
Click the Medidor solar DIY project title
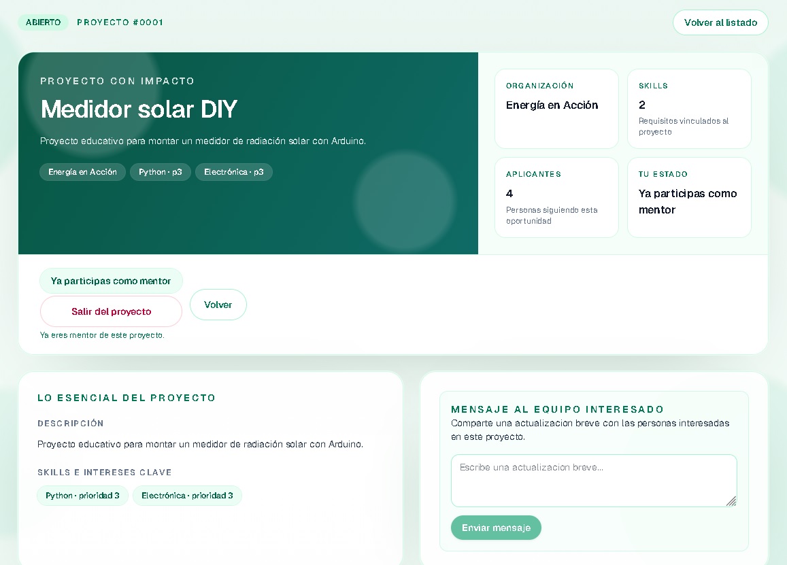coord(139,109)
